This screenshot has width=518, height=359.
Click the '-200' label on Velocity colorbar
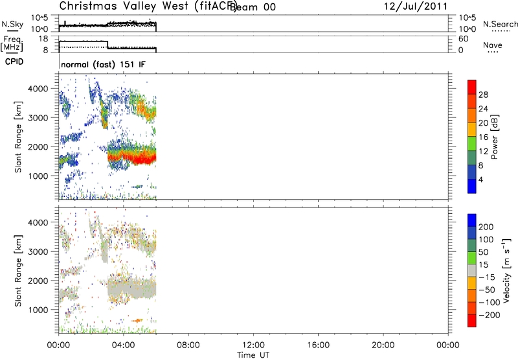[490, 315]
